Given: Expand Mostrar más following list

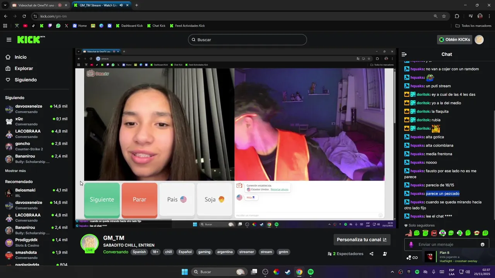Looking at the screenshot, I should coord(15,171).
